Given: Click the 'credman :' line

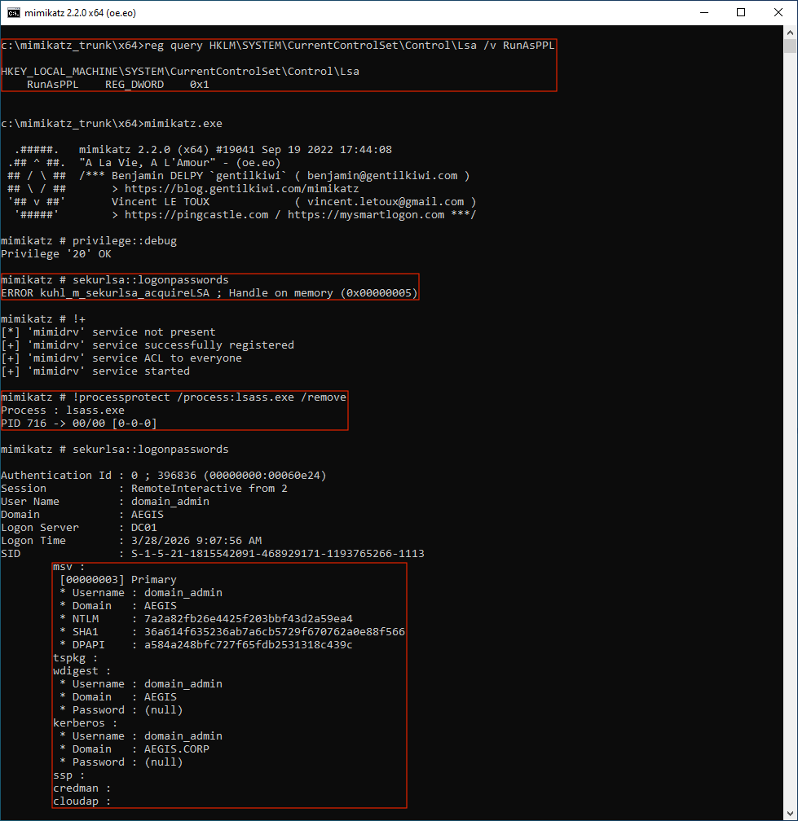Looking at the screenshot, I should [x=82, y=788].
